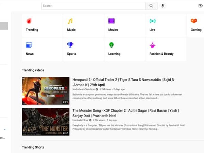Click KGF description starting 'Everybody is a Gangster'
This screenshot has width=204, height=153.
(x=129, y=127)
